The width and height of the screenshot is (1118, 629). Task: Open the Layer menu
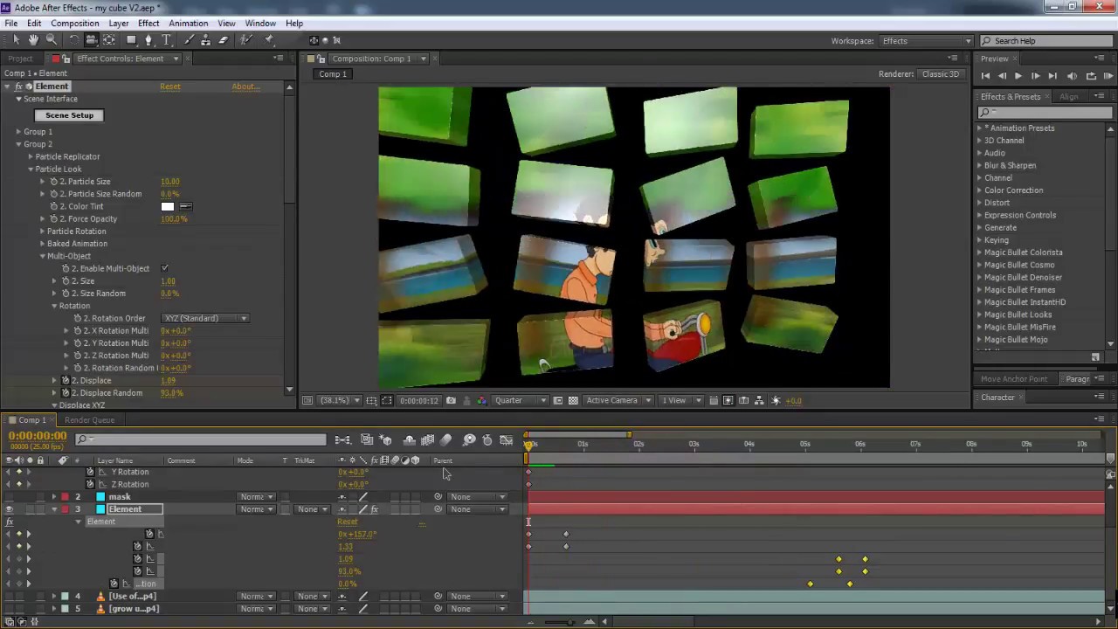119,24
